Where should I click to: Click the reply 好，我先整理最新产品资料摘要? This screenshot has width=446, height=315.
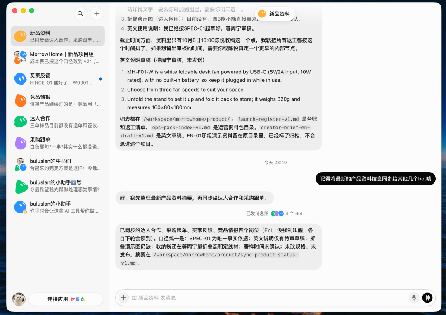(195, 198)
